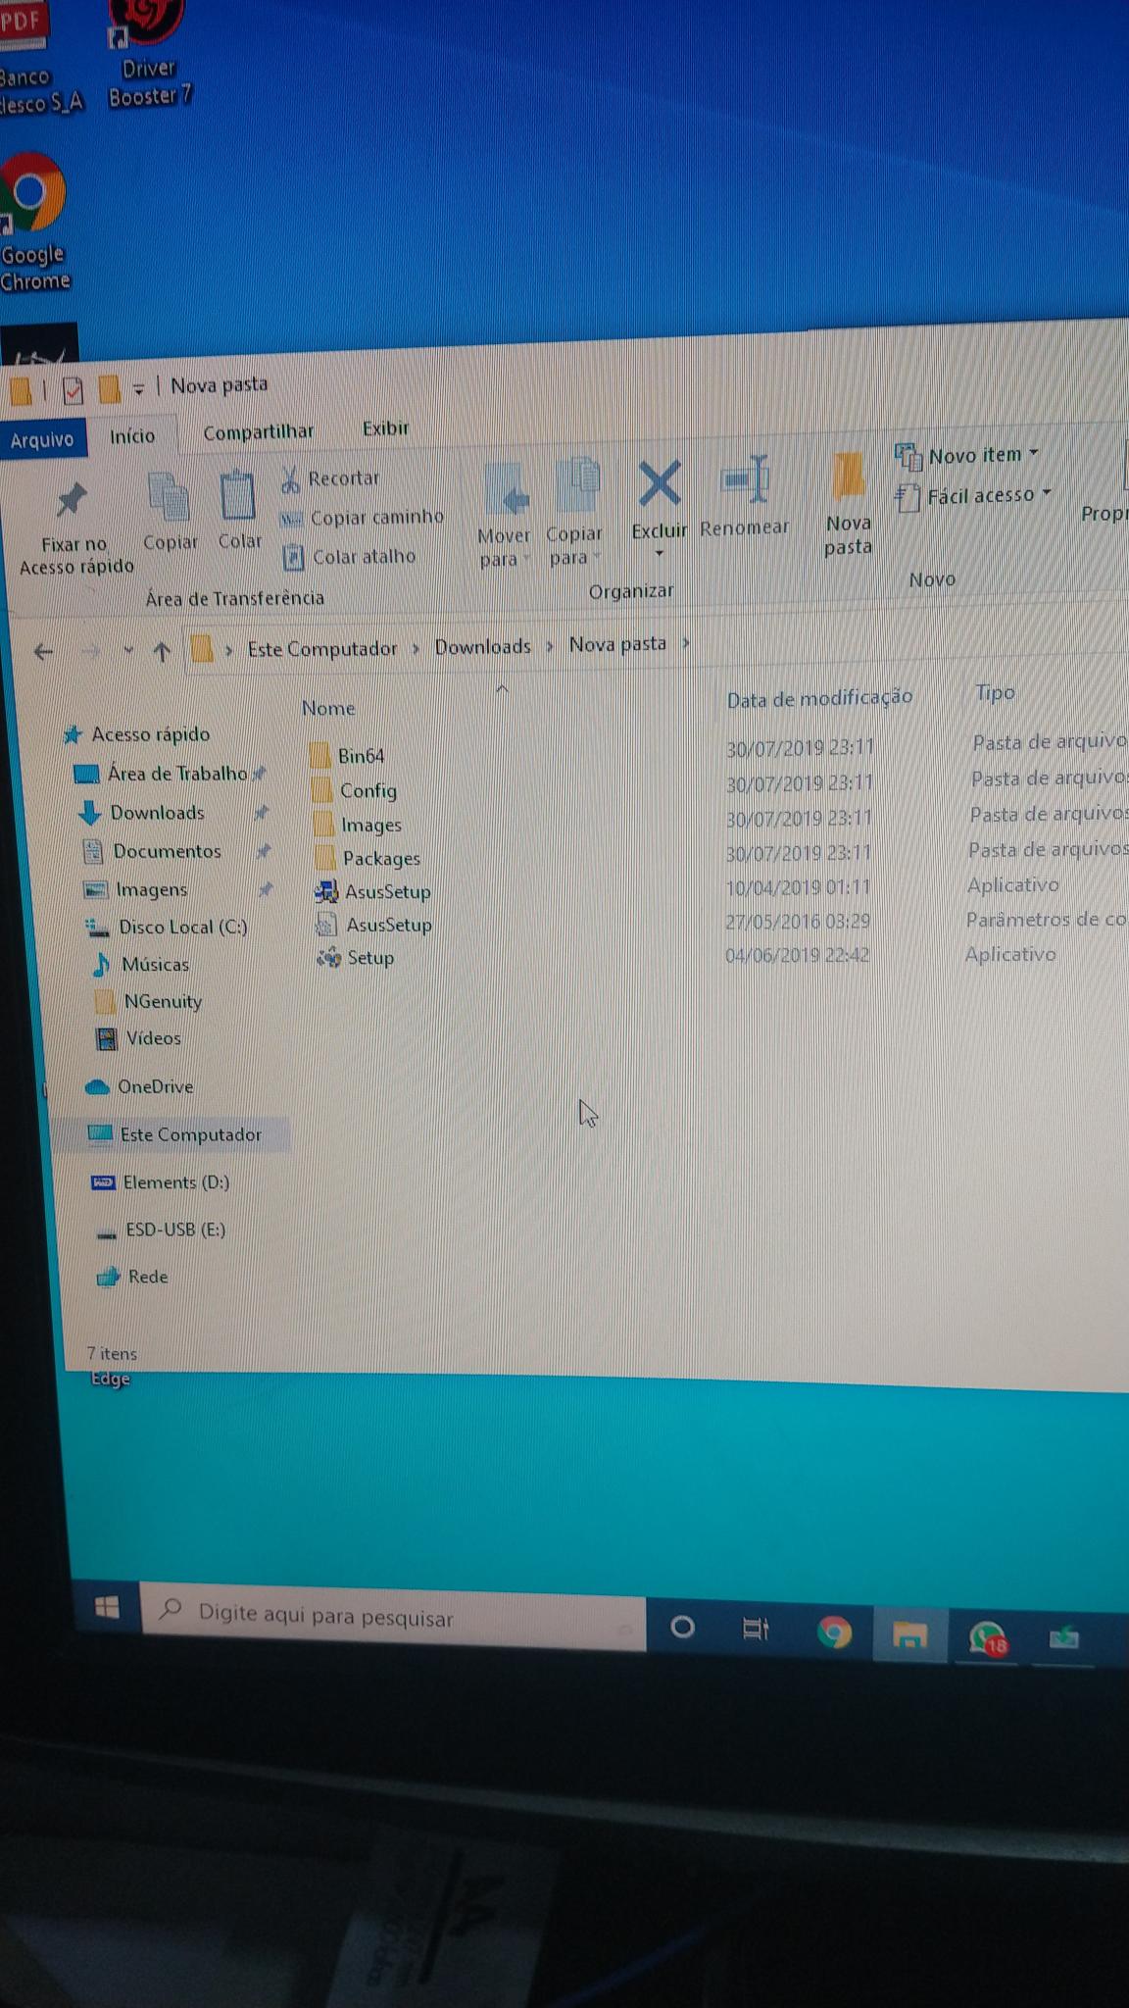Click Nova pasta breadcrumb segment
Screen dimensions: 1129x2008
617,644
